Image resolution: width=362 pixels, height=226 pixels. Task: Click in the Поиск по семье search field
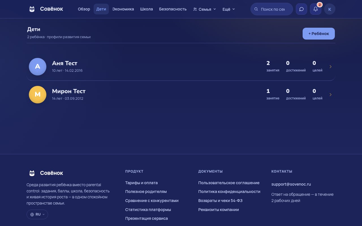coord(272,9)
